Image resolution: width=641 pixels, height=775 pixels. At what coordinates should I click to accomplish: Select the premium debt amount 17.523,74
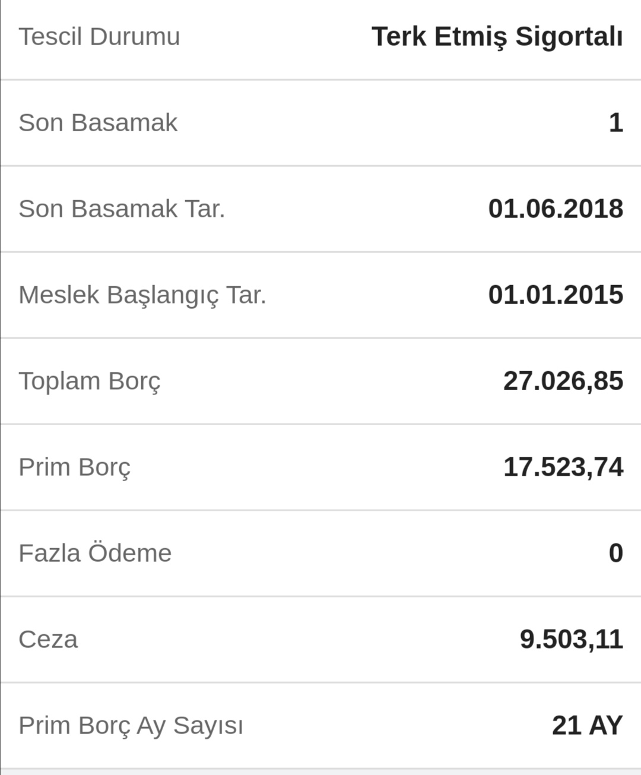tap(563, 467)
